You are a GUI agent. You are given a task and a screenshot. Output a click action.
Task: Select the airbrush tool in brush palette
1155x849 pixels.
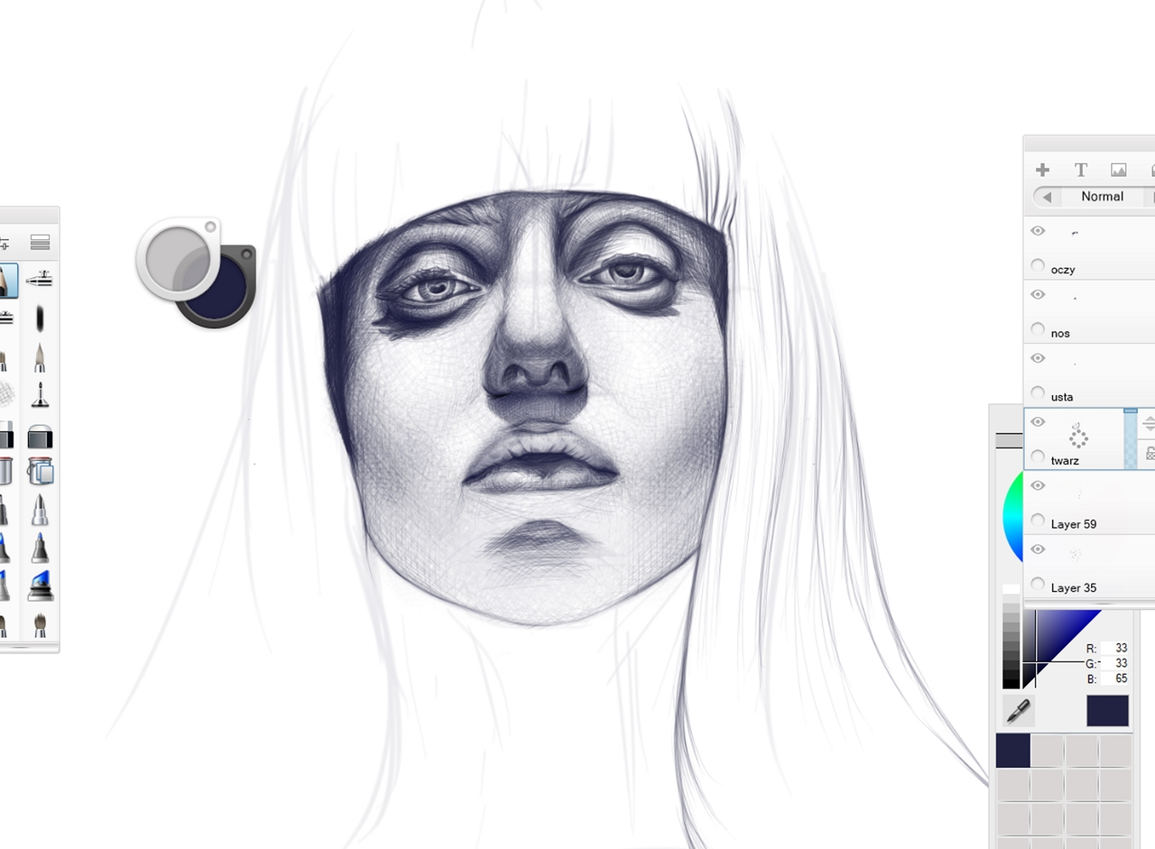39,280
